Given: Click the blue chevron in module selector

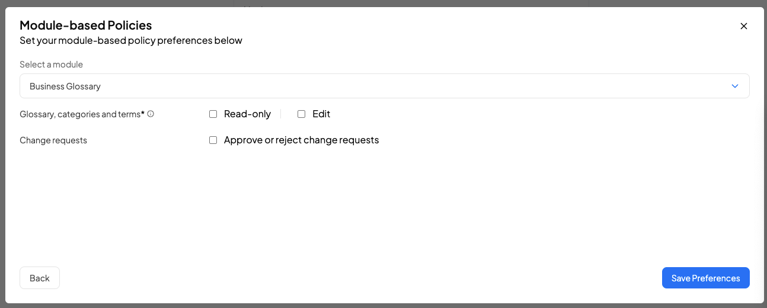Looking at the screenshot, I should coord(735,86).
